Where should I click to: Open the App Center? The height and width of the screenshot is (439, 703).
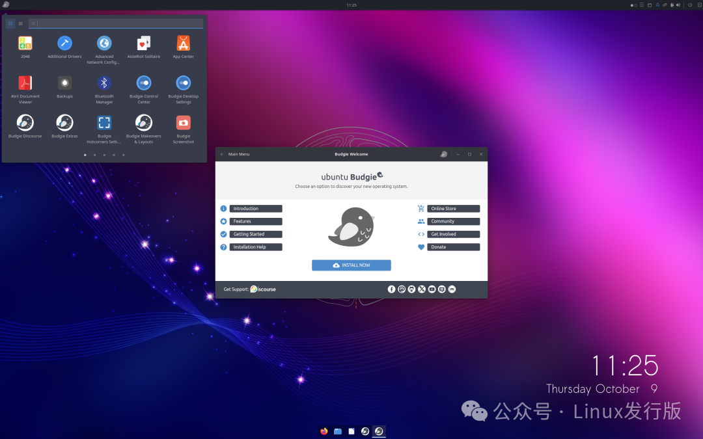[183, 44]
